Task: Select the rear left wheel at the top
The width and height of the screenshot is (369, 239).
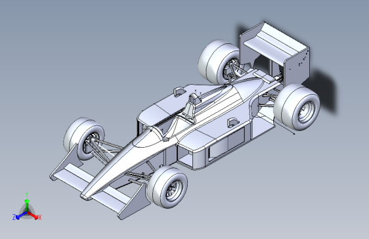Action: coord(219,62)
